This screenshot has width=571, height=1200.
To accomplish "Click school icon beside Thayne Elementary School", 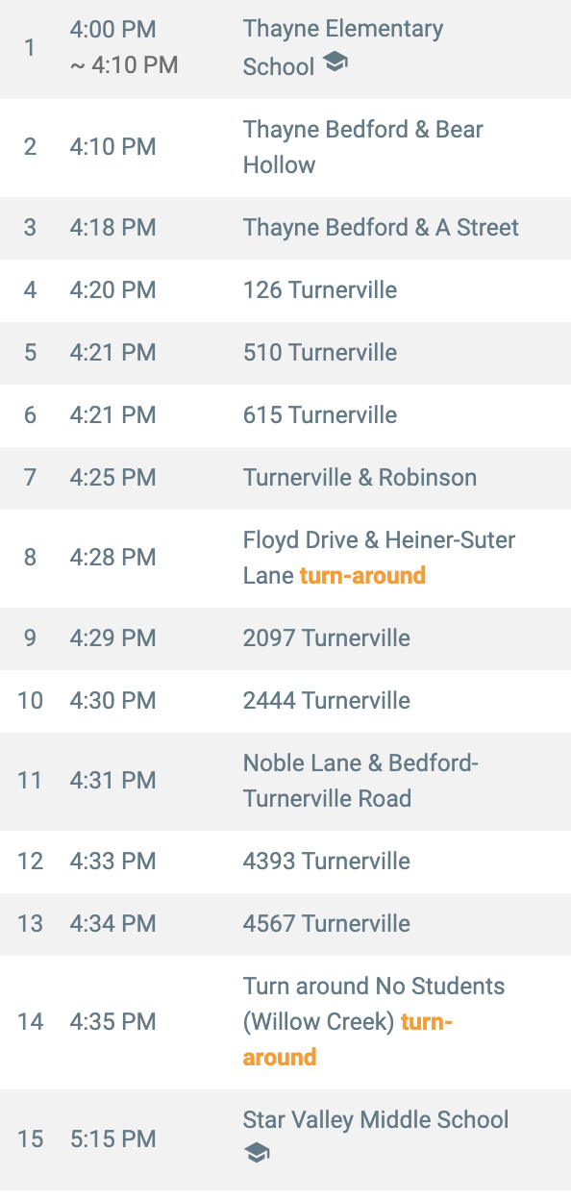I will pyautogui.click(x=335, y=63).
